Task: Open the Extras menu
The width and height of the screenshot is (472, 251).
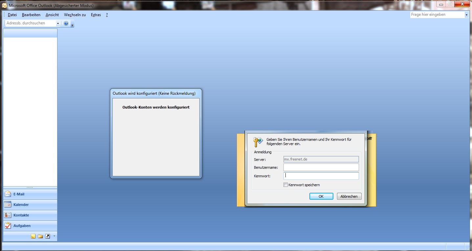Action: point(96,15)
